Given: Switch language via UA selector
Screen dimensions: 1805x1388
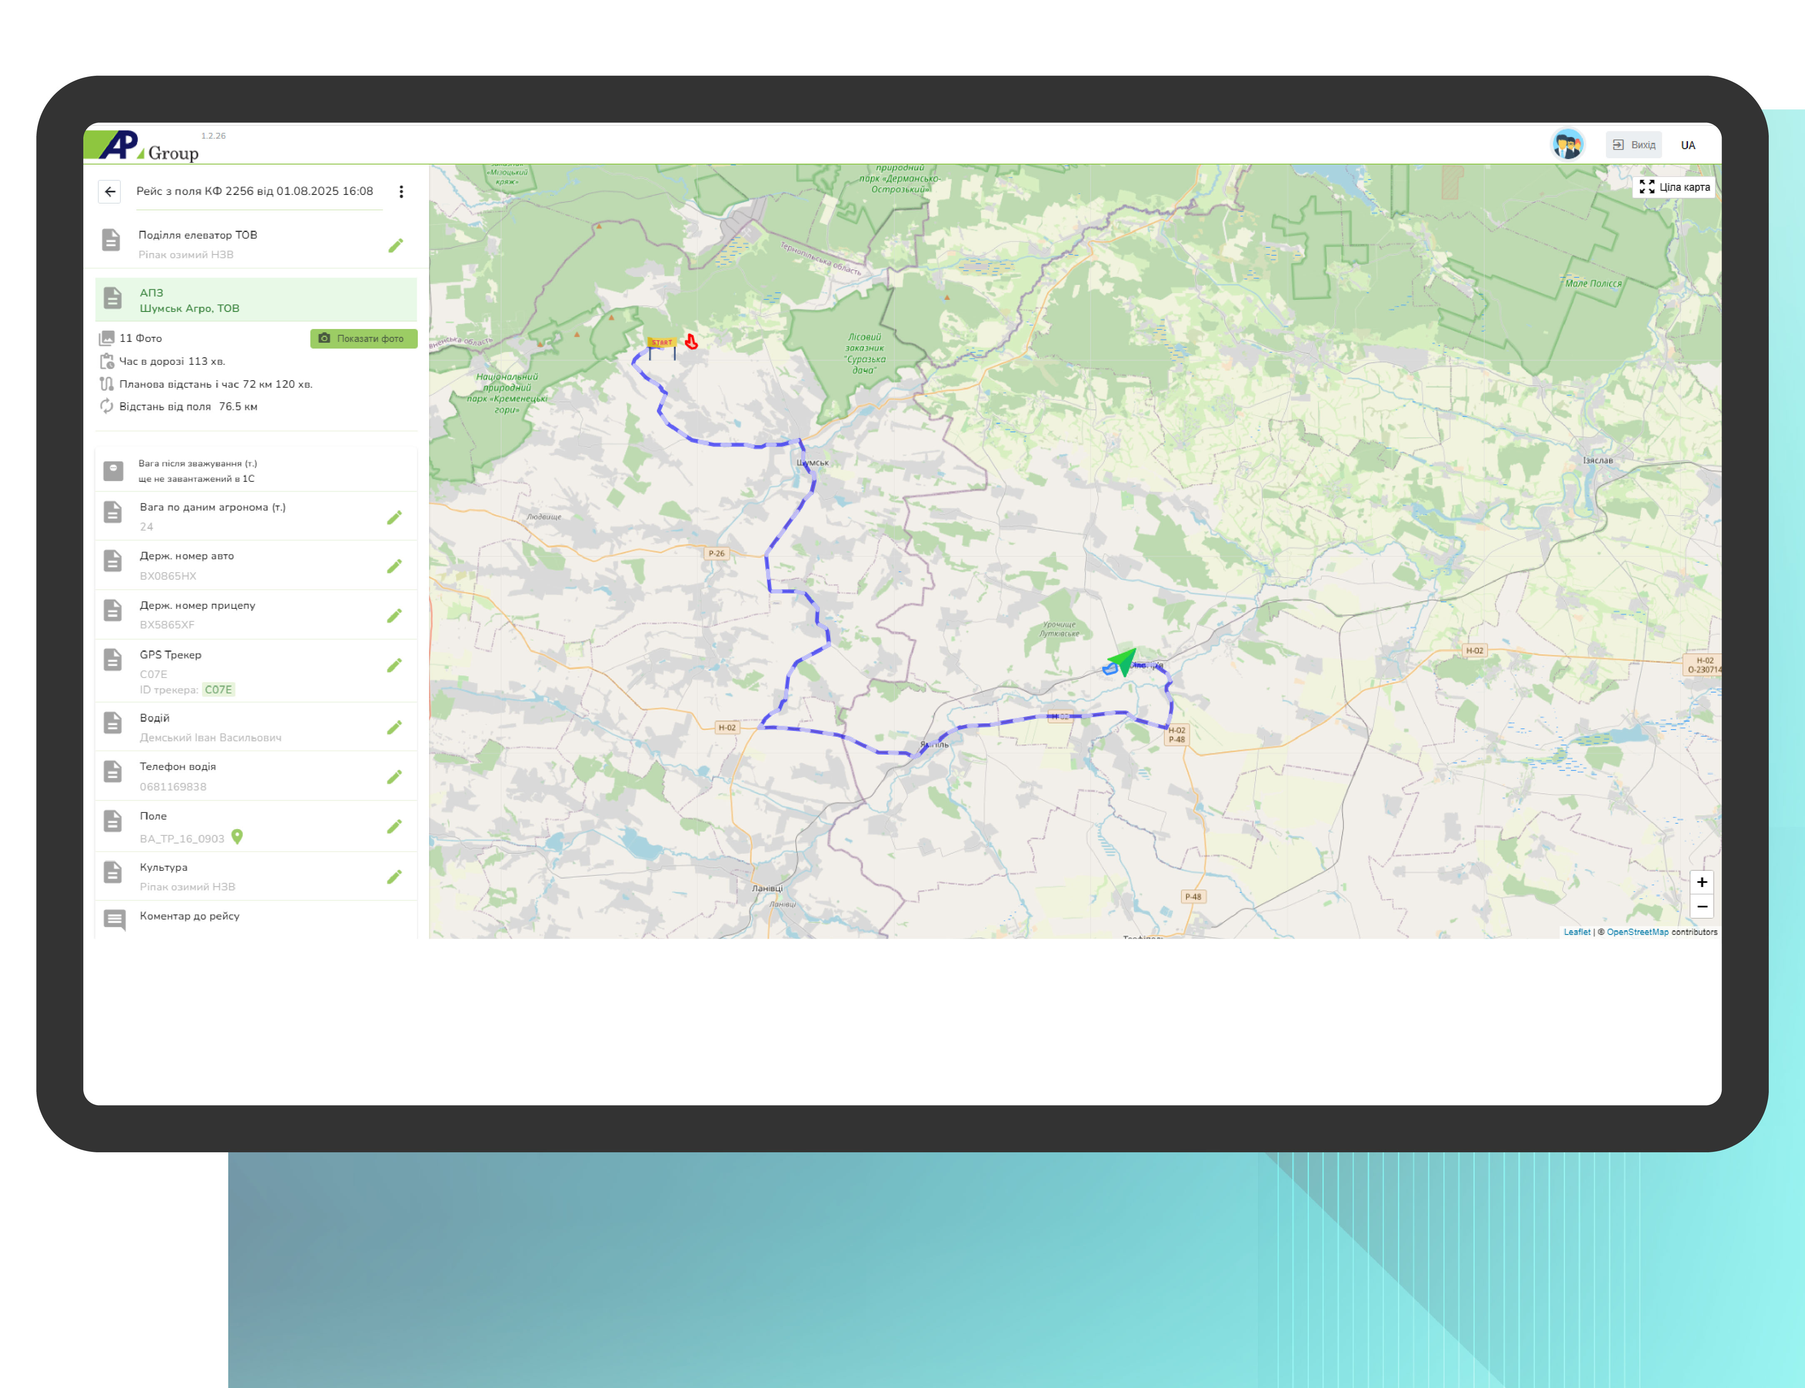Looking at the screenshot, I should (1688, 145).
